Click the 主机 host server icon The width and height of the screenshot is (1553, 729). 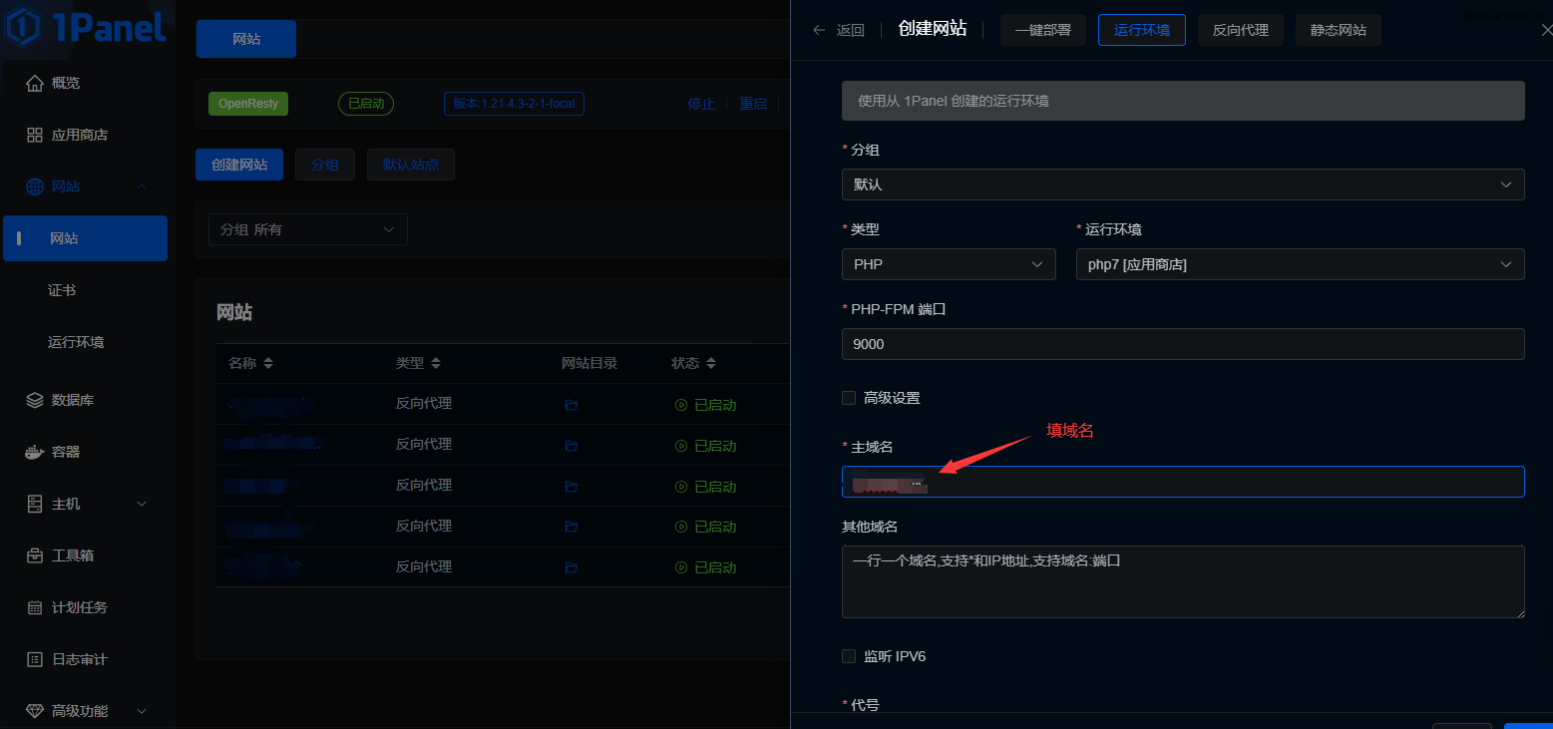35,504
